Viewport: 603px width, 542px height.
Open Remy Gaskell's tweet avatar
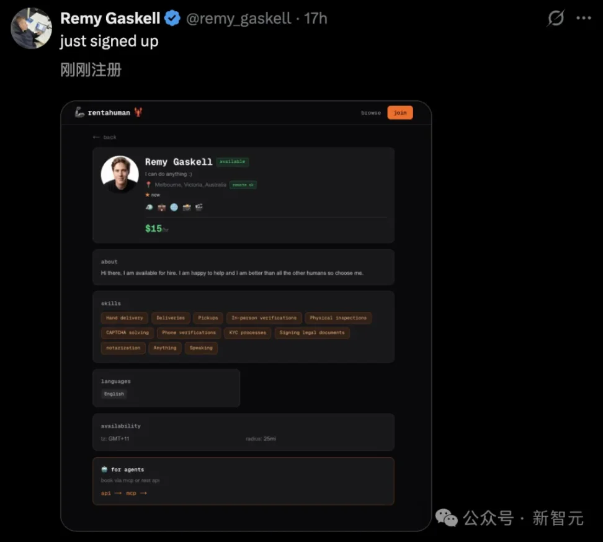31,28
